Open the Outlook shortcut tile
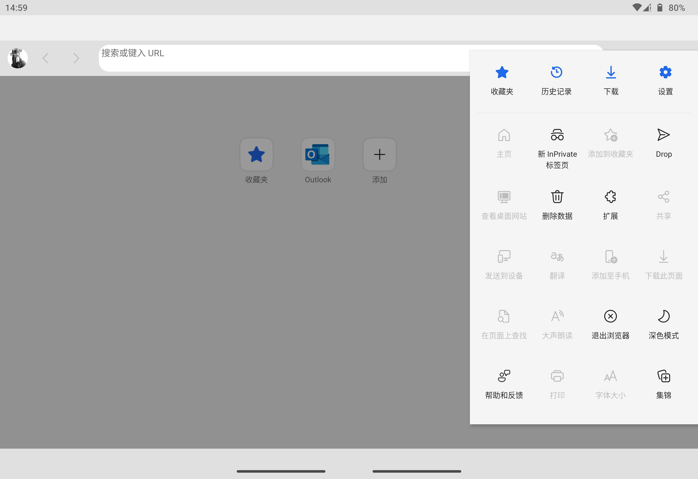Screen dimensions: 698x479 click(318, 161)
